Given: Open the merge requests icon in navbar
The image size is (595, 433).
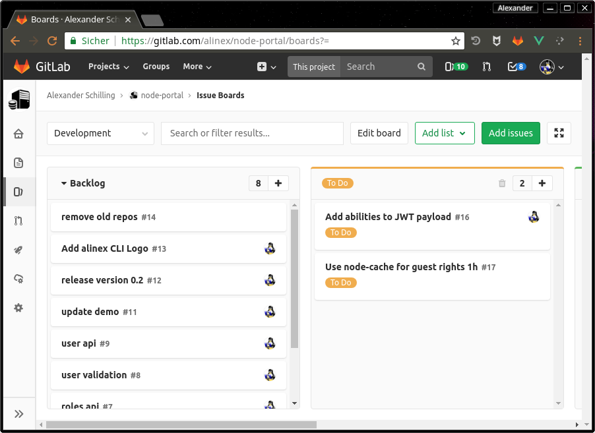Looking at the screenshot, I should pyautogui.click(x=486, y=67).
